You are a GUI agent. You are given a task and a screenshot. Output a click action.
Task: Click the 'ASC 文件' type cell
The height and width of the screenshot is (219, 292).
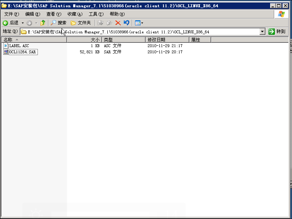(x=113, y=46)
